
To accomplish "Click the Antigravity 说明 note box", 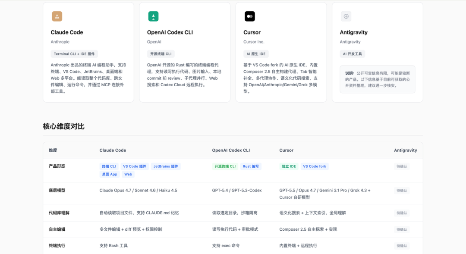I will pyautogui.click(x=378, y=79).
